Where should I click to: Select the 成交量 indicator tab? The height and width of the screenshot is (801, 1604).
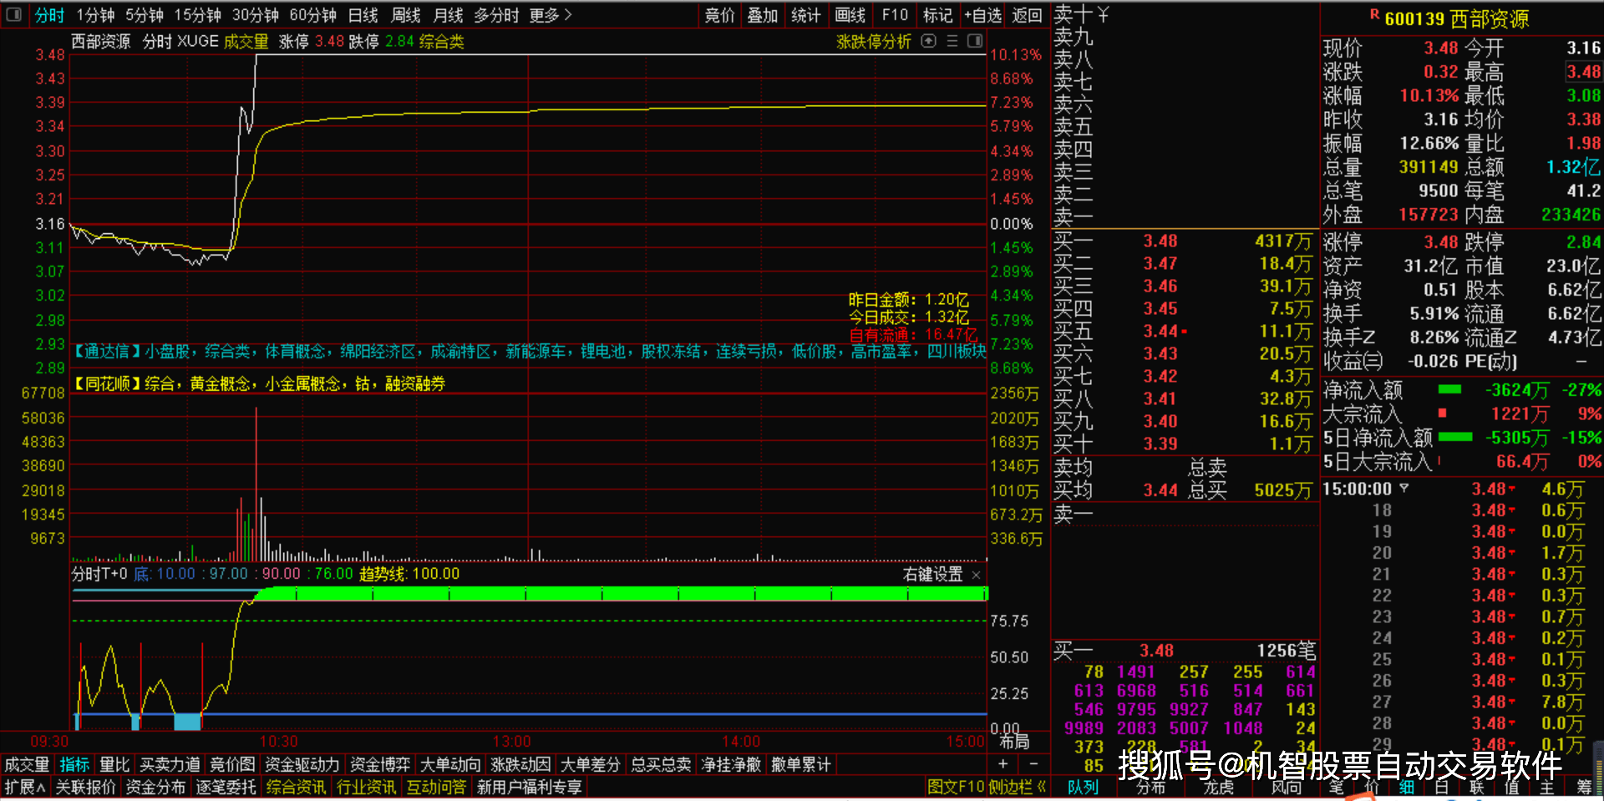point(27,764)
